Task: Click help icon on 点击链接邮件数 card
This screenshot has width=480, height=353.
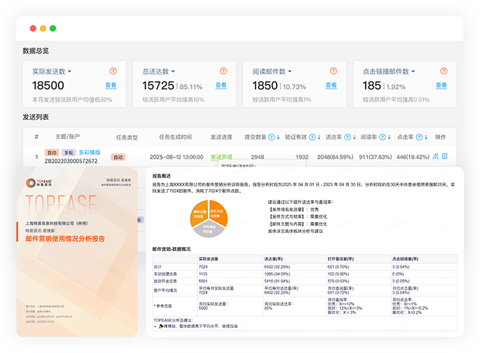Action: (x=444, y=71)
